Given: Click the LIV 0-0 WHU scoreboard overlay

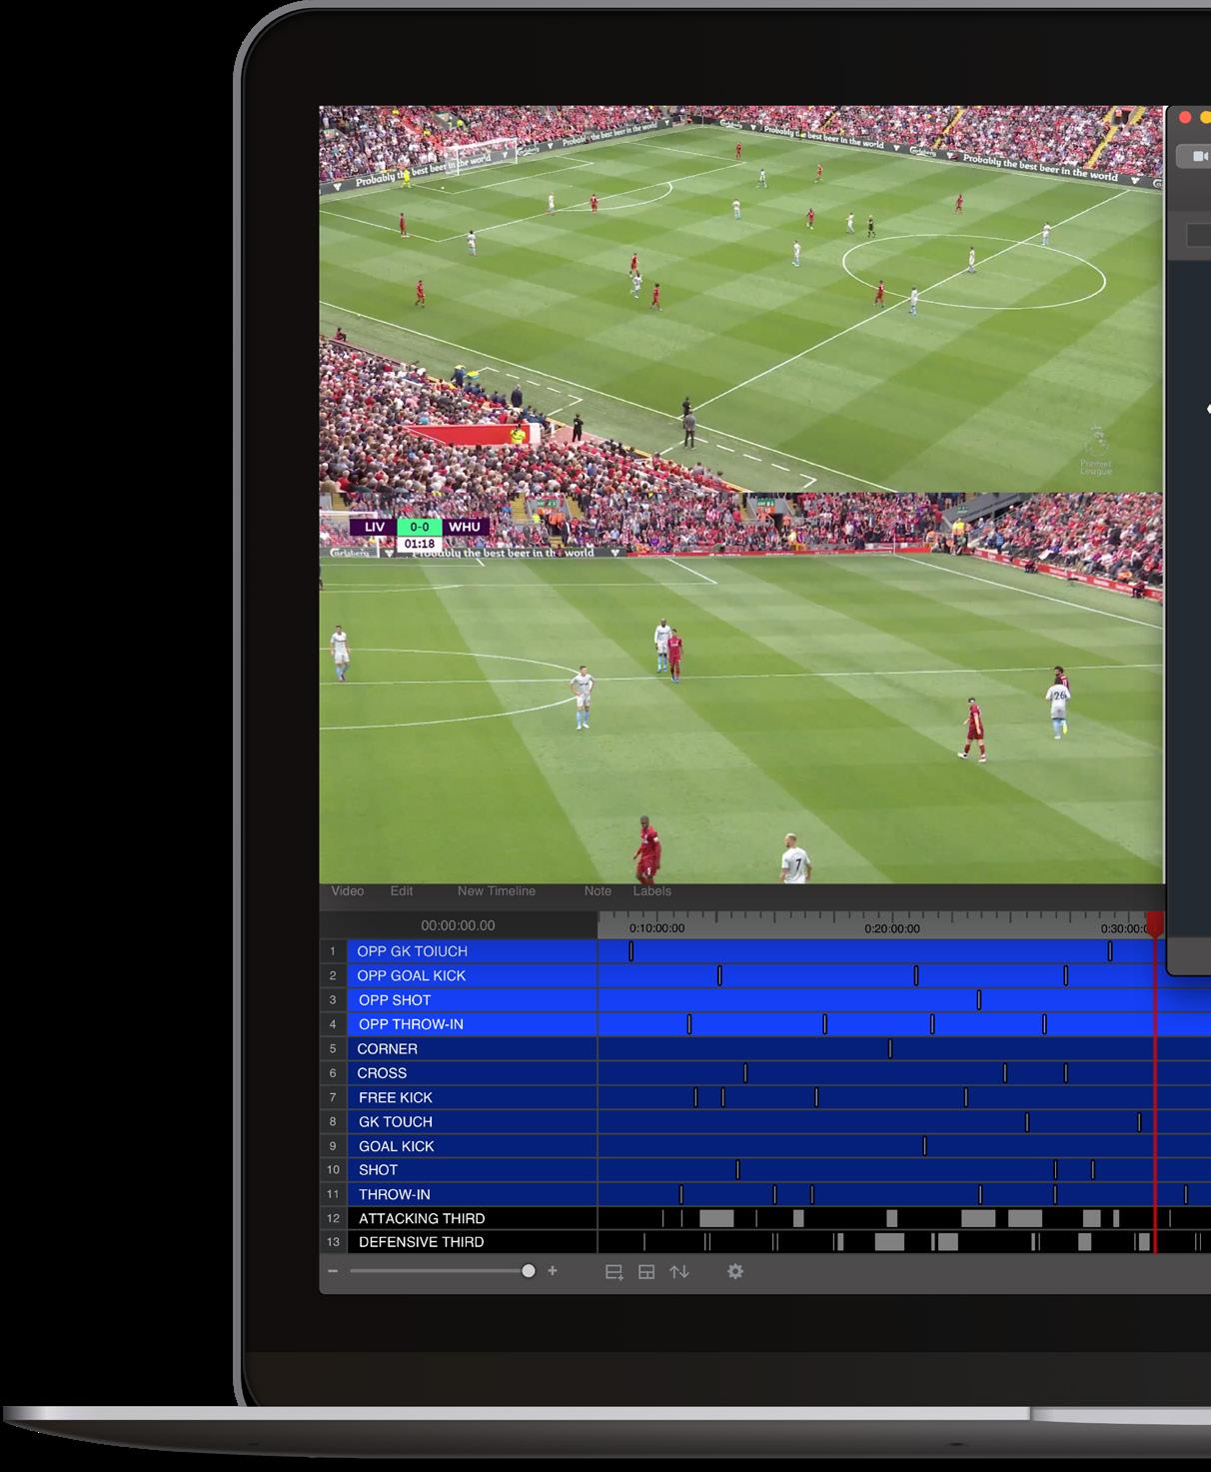Looking at the screenshot, I should click(420, 527).
